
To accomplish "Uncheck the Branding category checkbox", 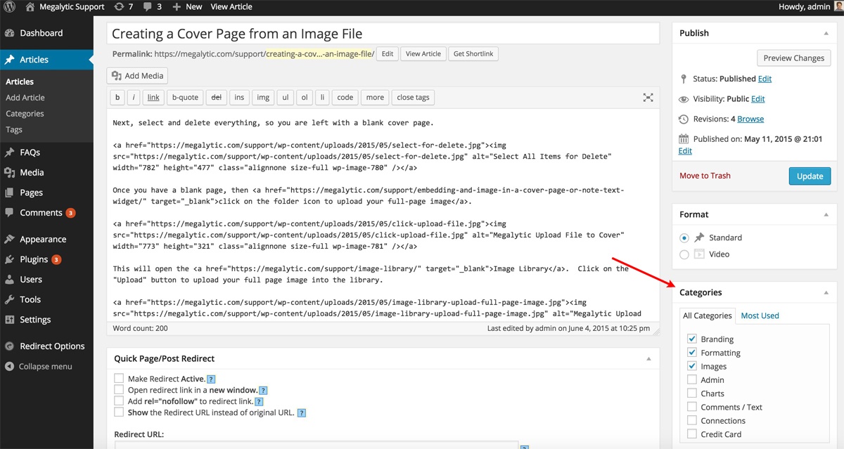I will point(692,339).
